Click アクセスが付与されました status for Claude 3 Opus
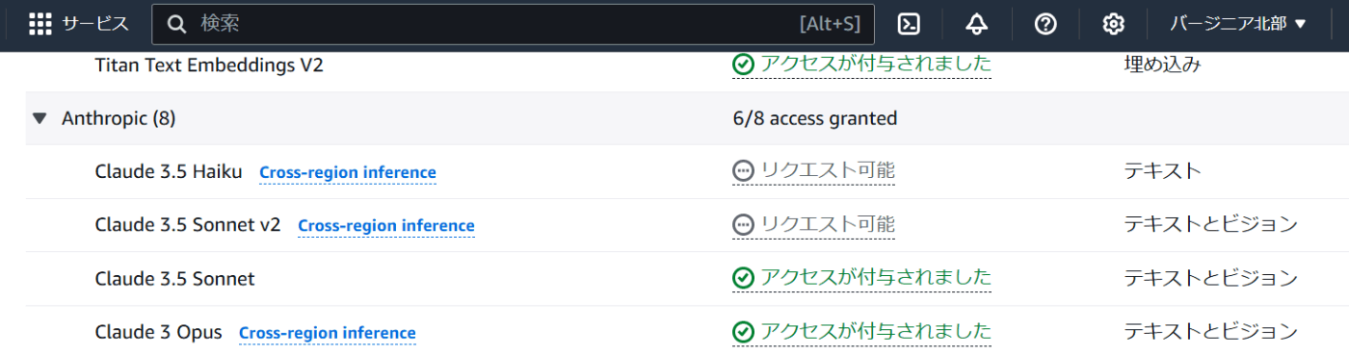 coord(876,332)
